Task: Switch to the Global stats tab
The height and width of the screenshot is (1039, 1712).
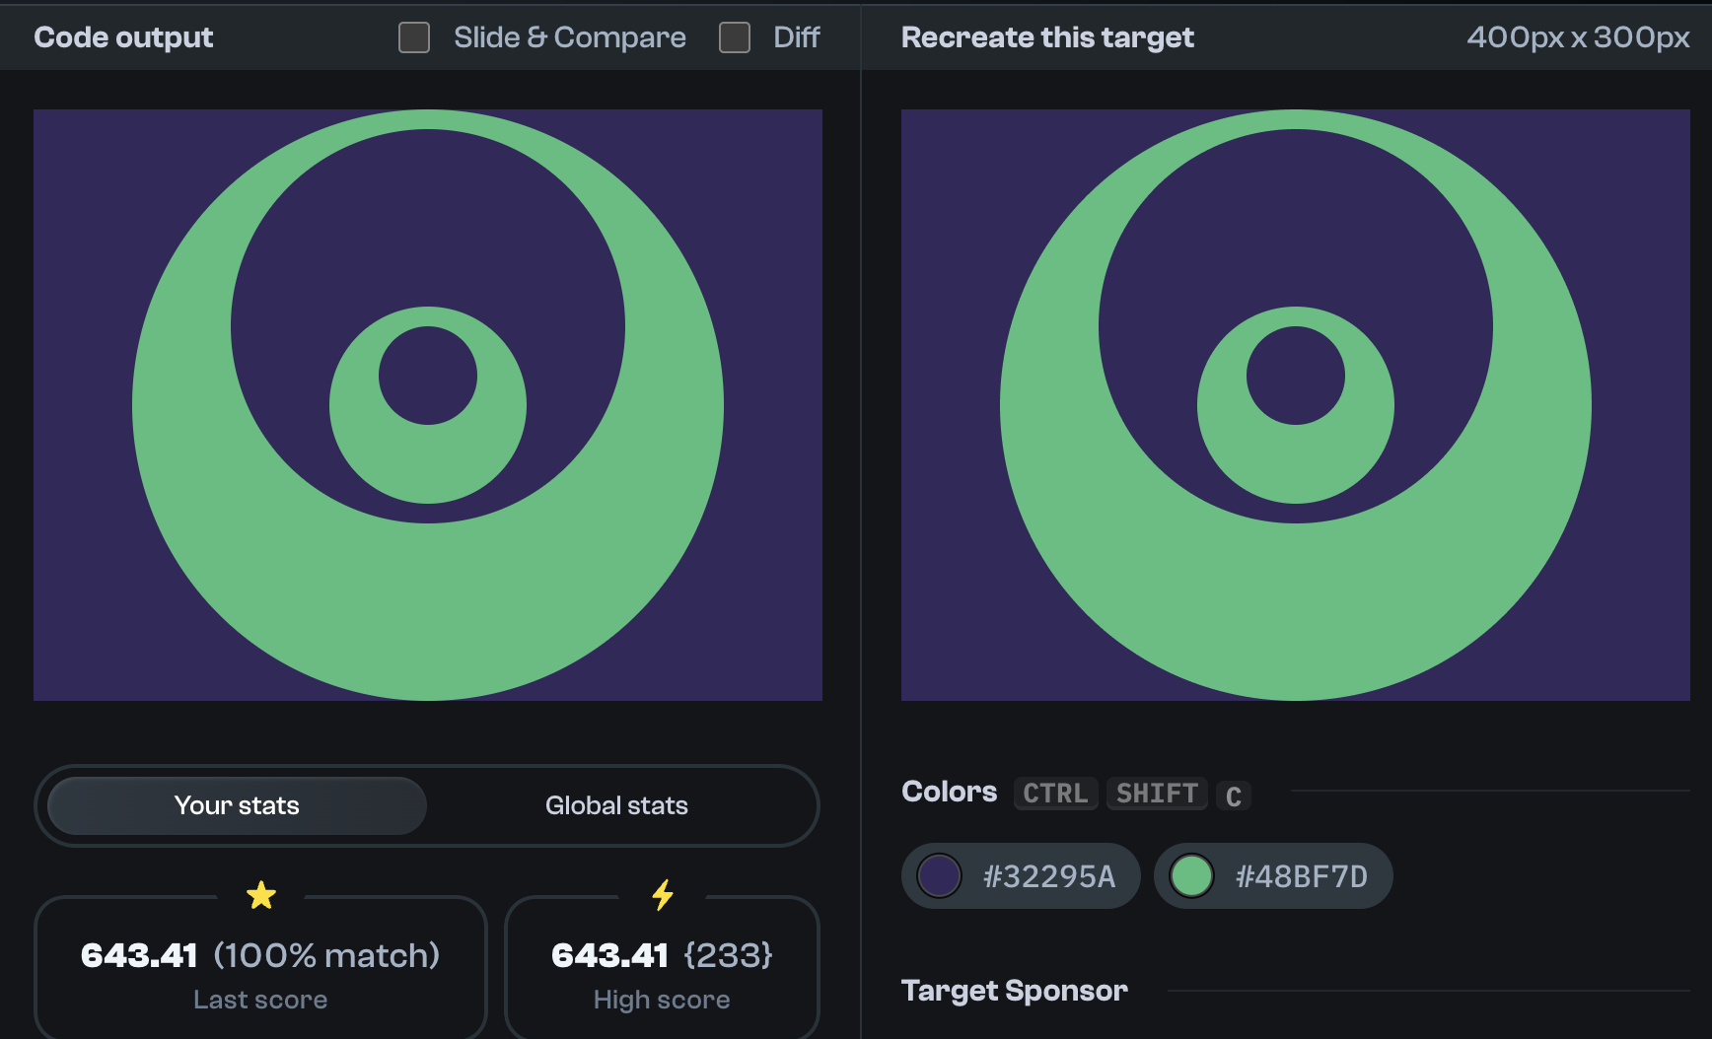Action: (616, 805)
